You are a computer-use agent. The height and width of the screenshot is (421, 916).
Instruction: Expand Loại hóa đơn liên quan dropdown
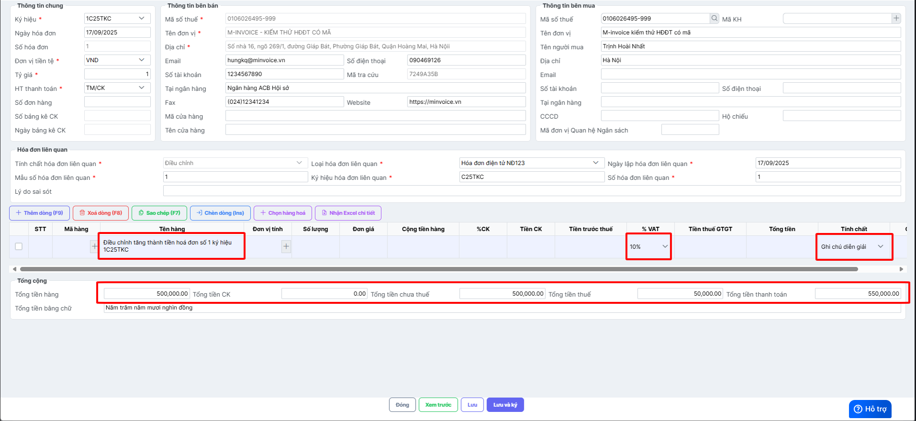coord(531,163)
